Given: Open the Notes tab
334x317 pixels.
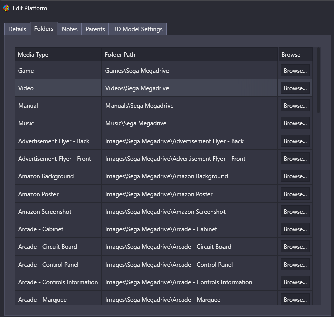Looking at the screenshot, I should [x=70, y=29].
